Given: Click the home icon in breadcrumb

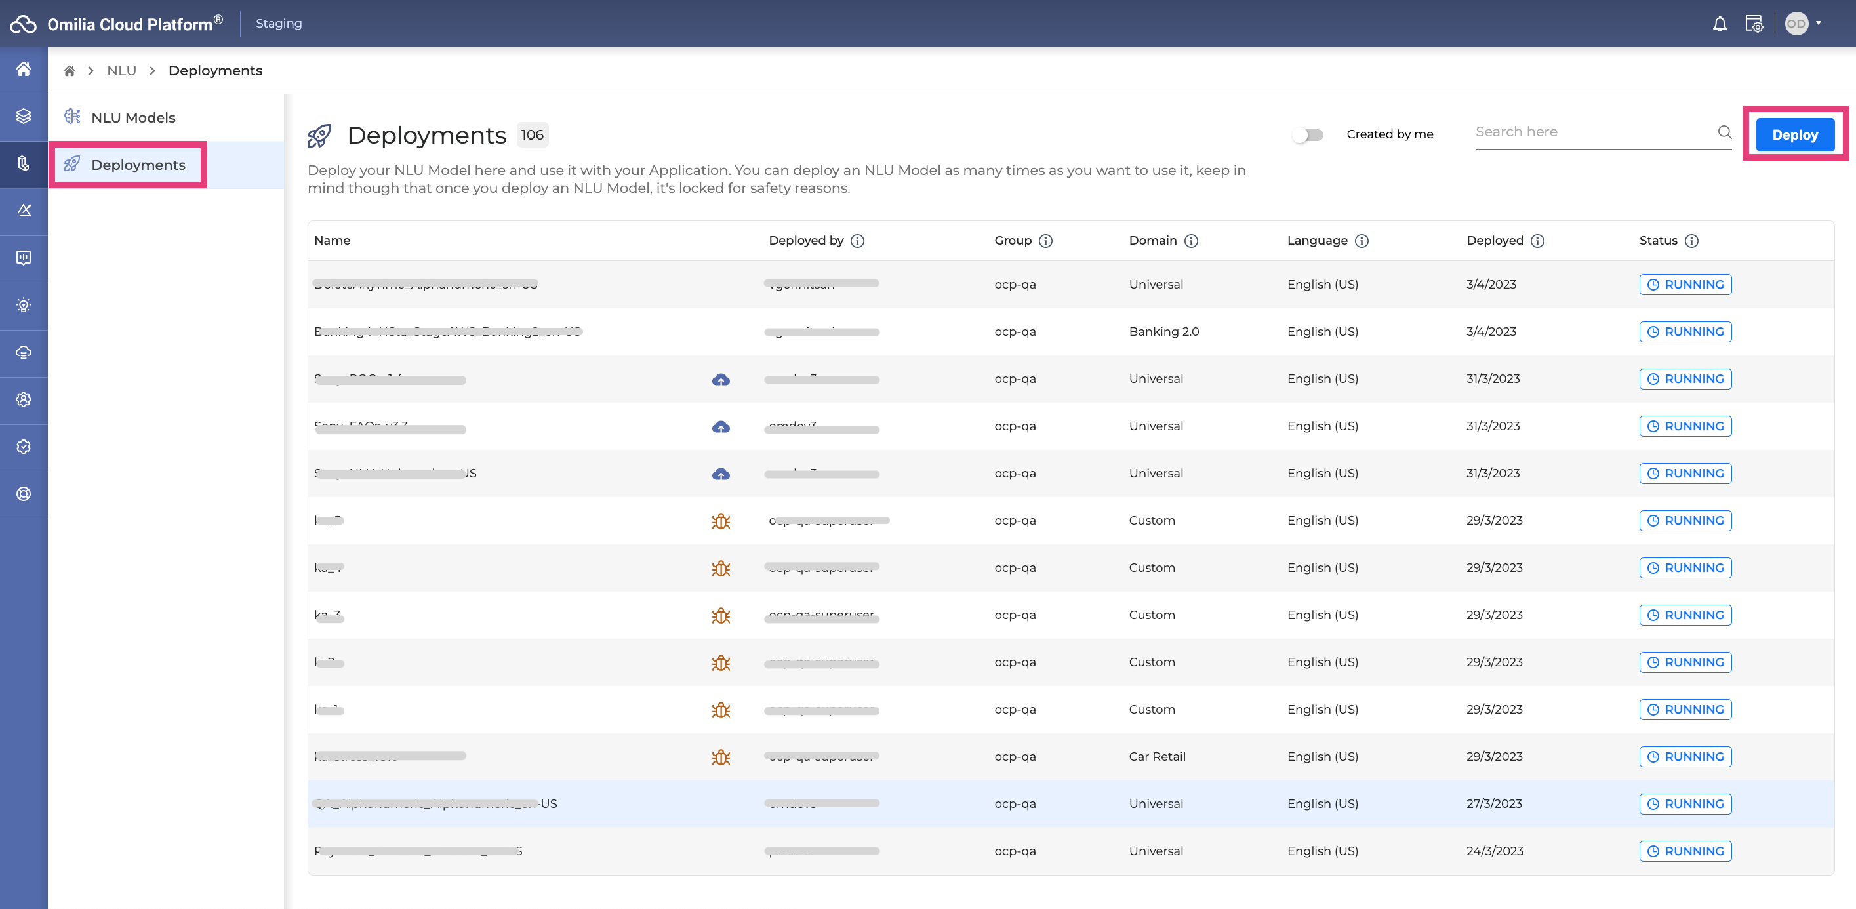Looking at the screenshot, I should 69,71.
